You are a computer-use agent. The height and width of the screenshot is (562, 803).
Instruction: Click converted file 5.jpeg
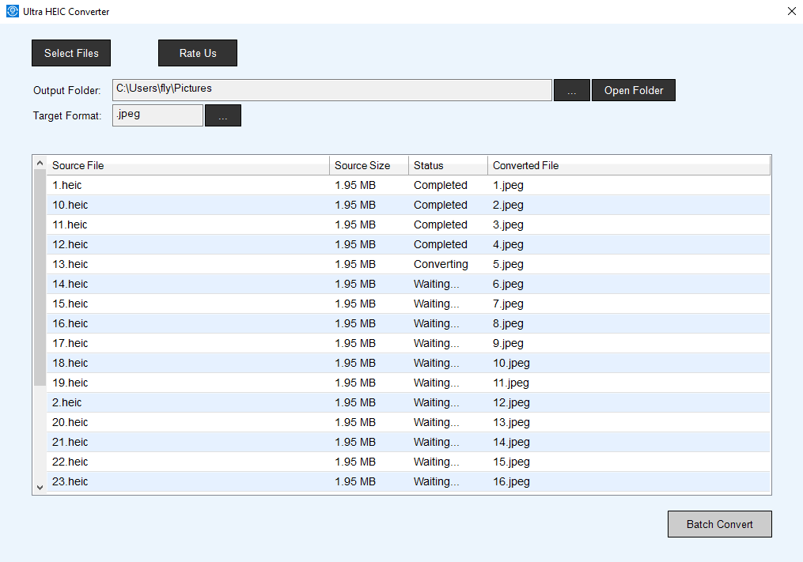coord(508,264)
